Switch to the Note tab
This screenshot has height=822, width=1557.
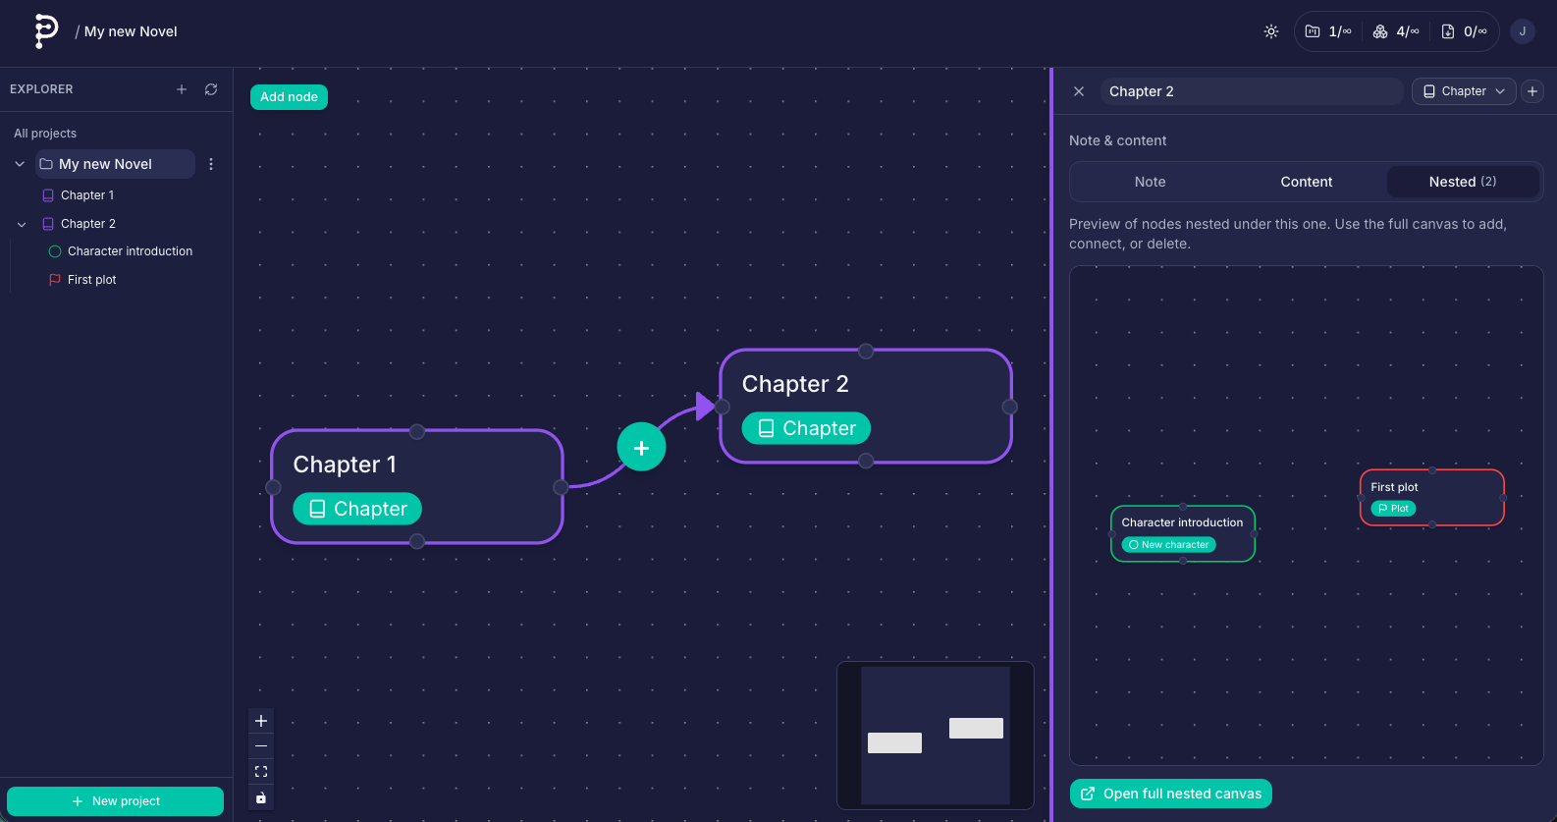click(1150, 182)
